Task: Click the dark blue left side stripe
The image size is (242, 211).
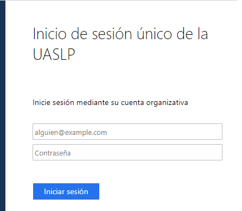Action: (x=3, y=105)
